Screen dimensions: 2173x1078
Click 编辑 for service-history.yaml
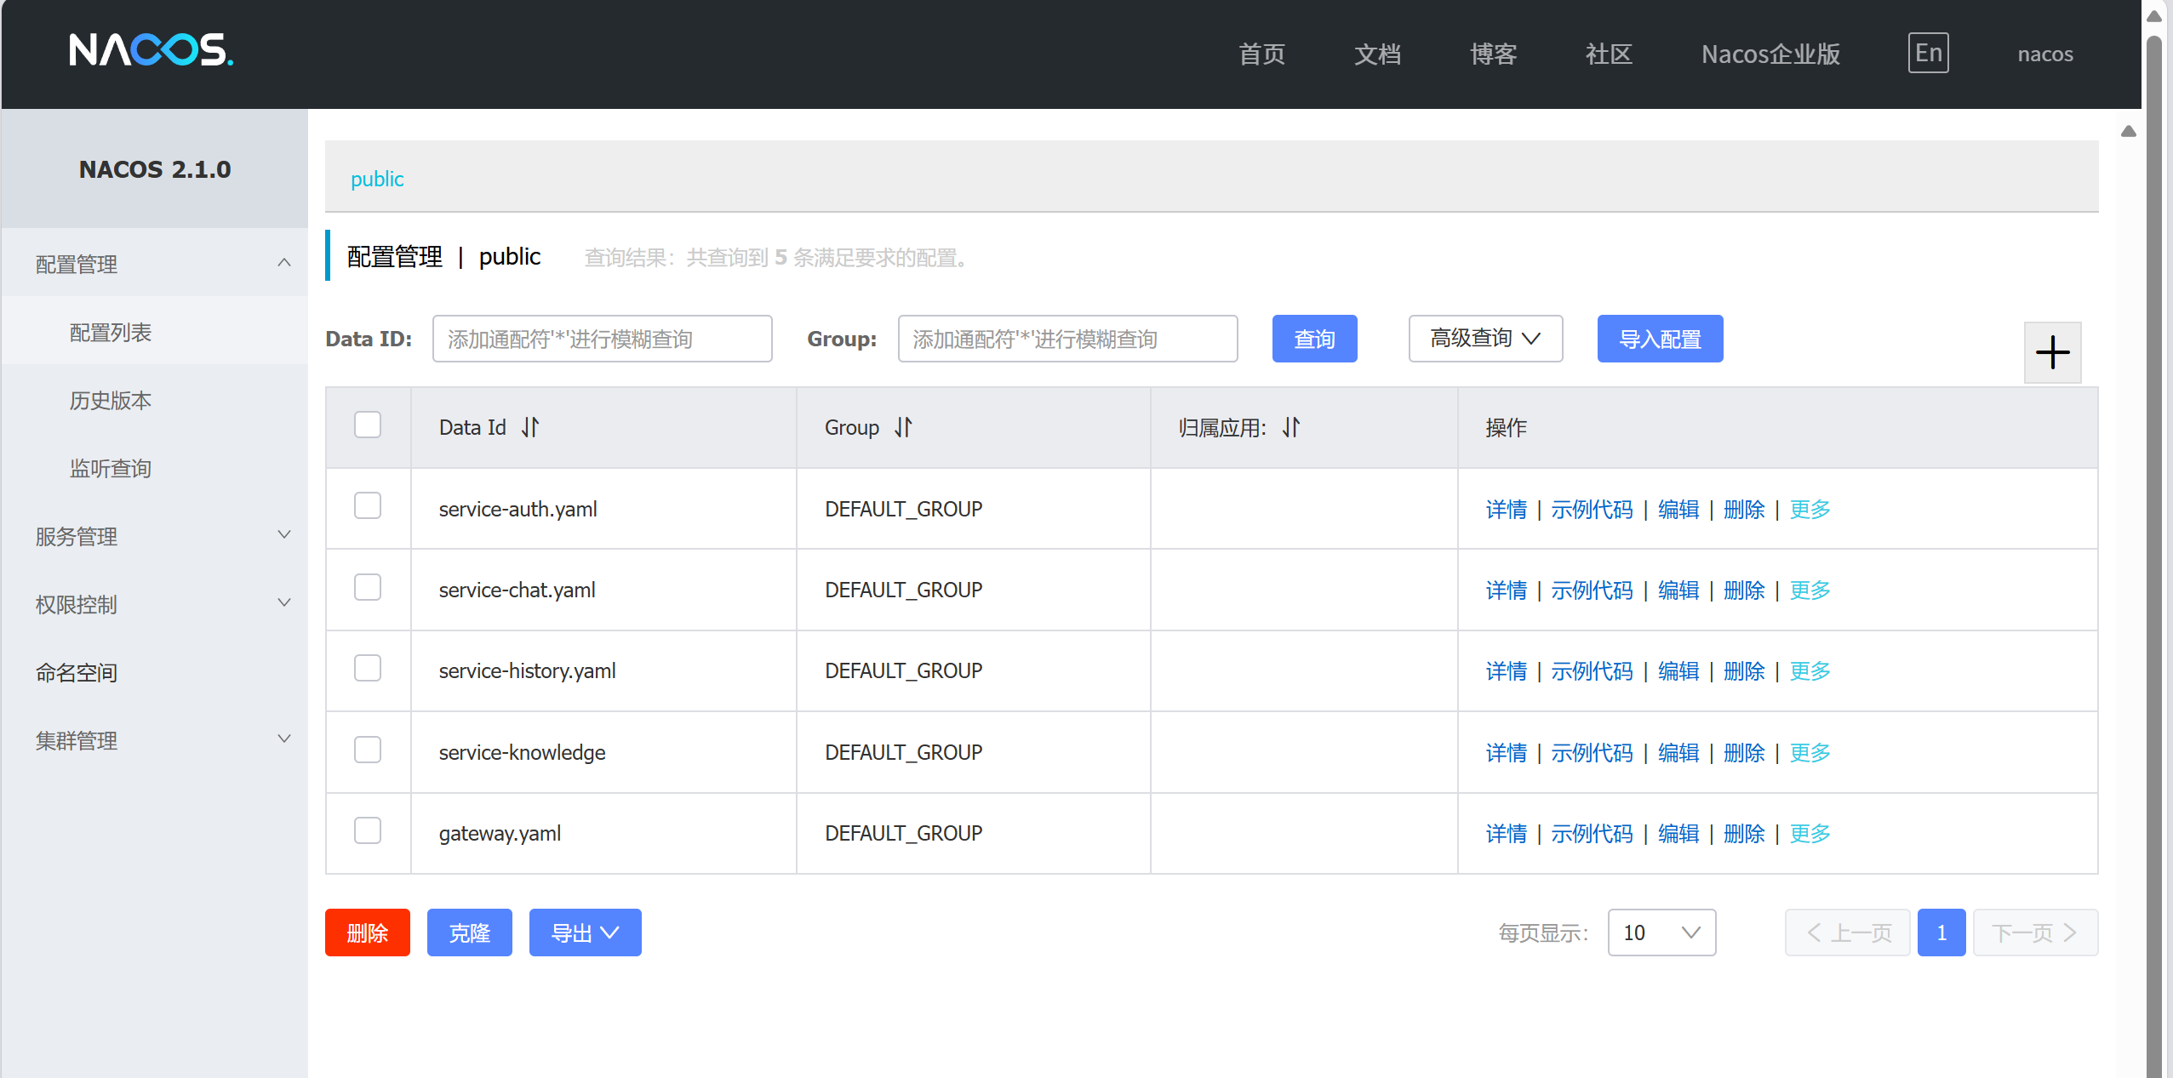pyautogui.click(x=1678, y=670)
